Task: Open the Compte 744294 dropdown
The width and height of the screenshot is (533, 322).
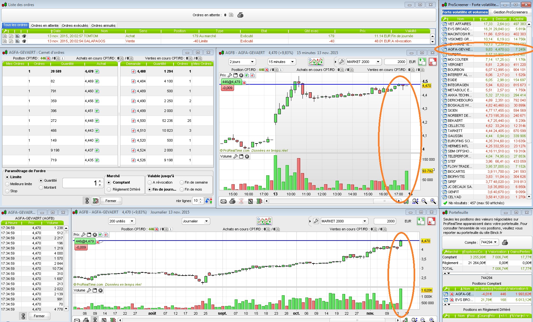Action: click(489, 242)
